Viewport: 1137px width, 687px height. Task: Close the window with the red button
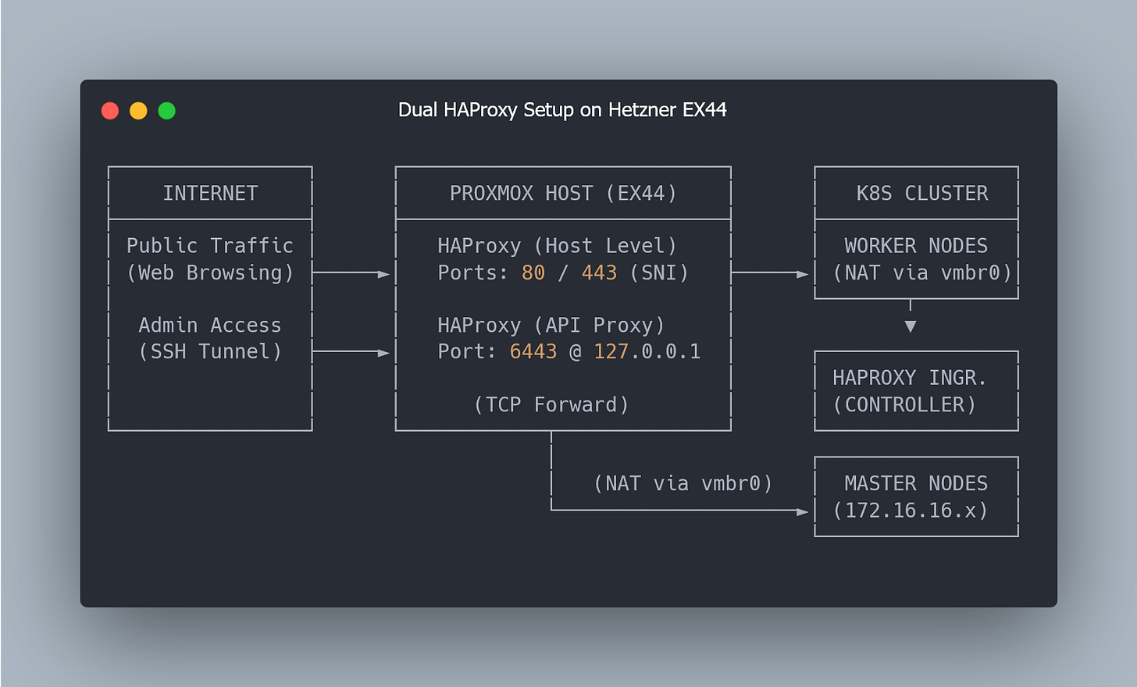point(110,111)
